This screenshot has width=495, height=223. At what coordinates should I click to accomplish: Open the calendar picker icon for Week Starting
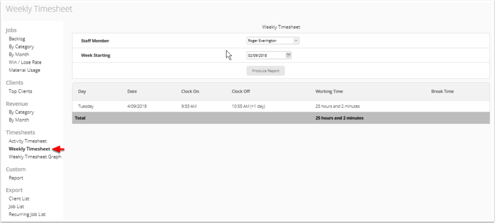288,55
